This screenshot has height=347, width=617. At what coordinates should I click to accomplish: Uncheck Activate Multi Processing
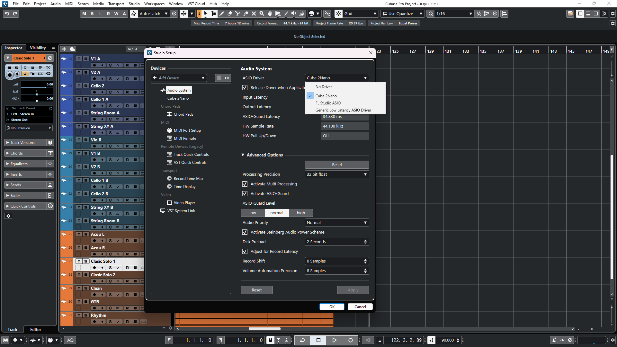[x=245, y=184]
